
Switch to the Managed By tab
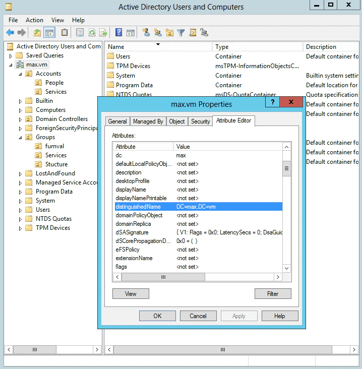click(x=148, y=121)
